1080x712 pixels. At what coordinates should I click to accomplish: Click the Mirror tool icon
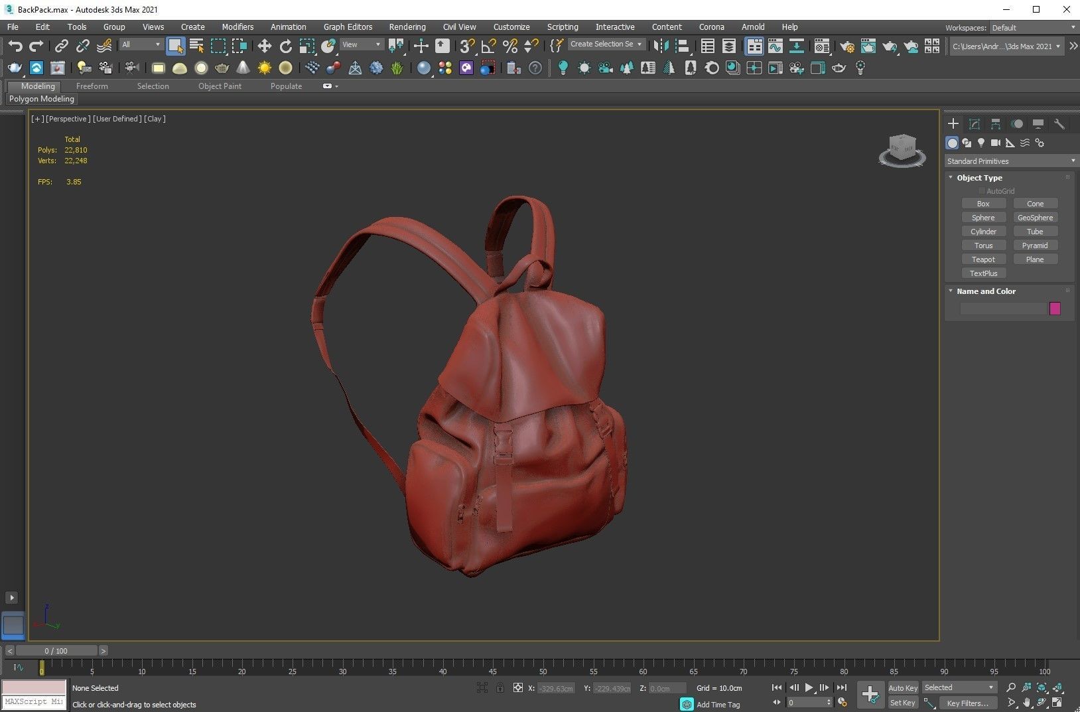(x=661, y=46)
